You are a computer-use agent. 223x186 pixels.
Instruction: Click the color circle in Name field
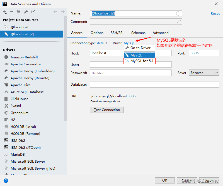click(x=178, y=13)
